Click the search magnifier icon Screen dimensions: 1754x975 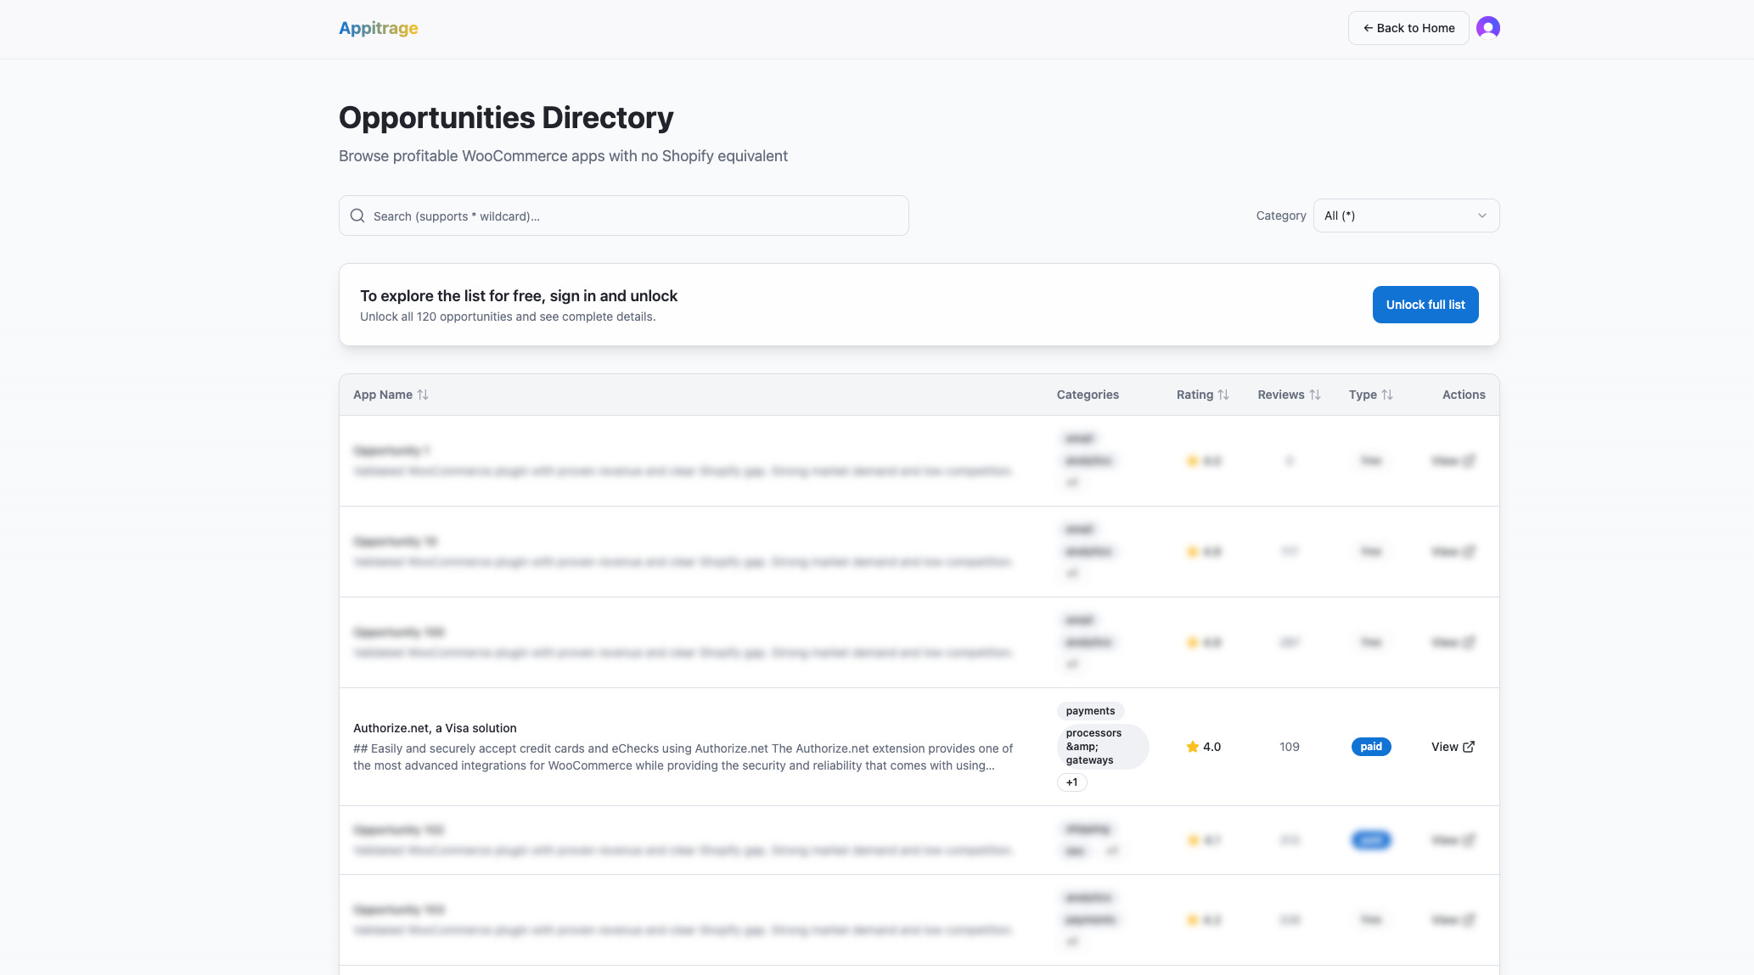pyautogui.click(x=357, y=216)
